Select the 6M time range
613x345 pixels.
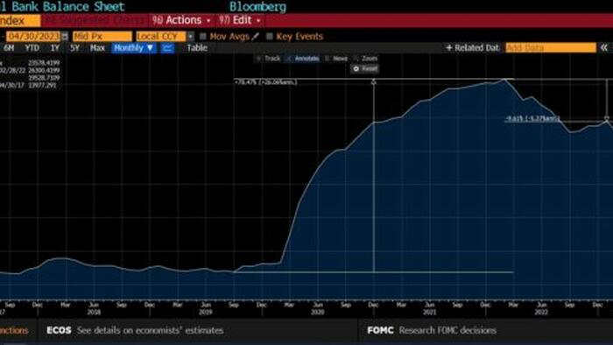(9, 48)
